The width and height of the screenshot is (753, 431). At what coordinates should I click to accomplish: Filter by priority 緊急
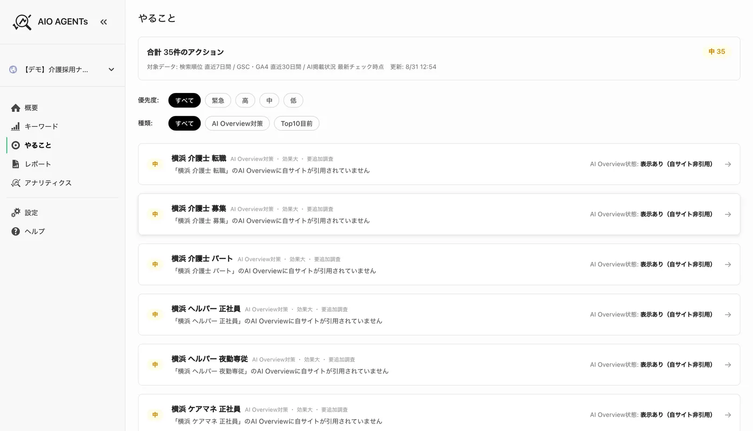point(218,100)
